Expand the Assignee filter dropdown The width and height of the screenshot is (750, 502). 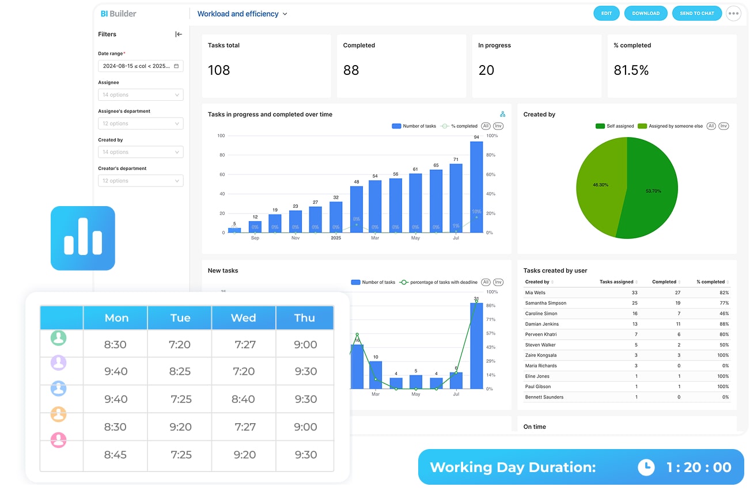[141, 95]
